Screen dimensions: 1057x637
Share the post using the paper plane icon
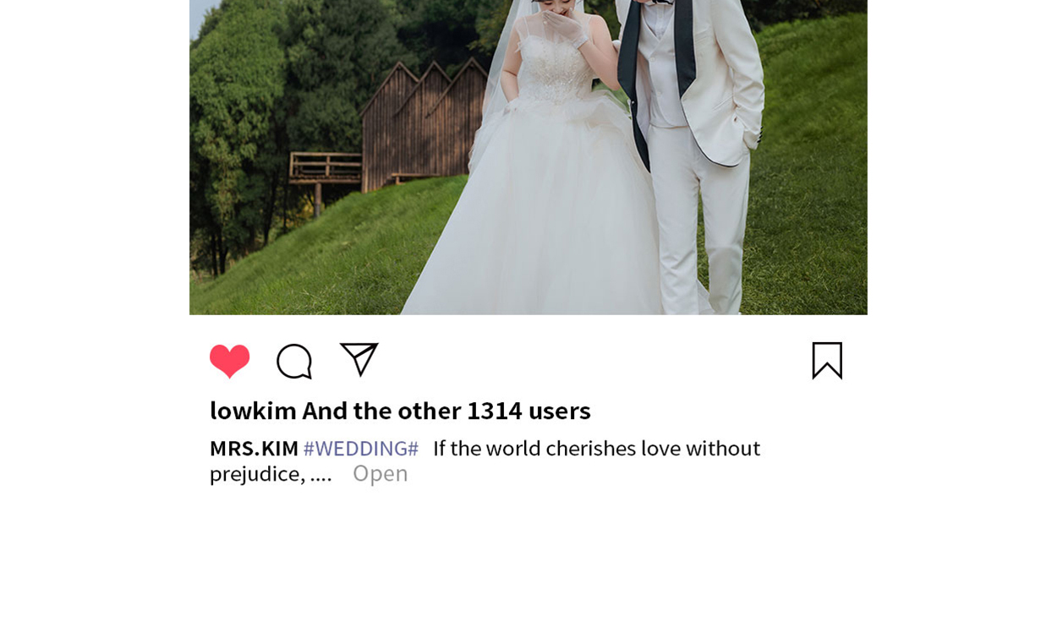[359, 359]
